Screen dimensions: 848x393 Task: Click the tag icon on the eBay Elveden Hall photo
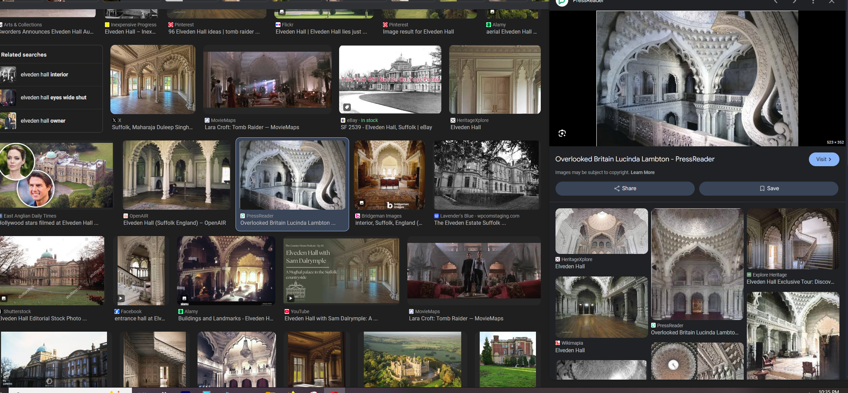(347, 107)
